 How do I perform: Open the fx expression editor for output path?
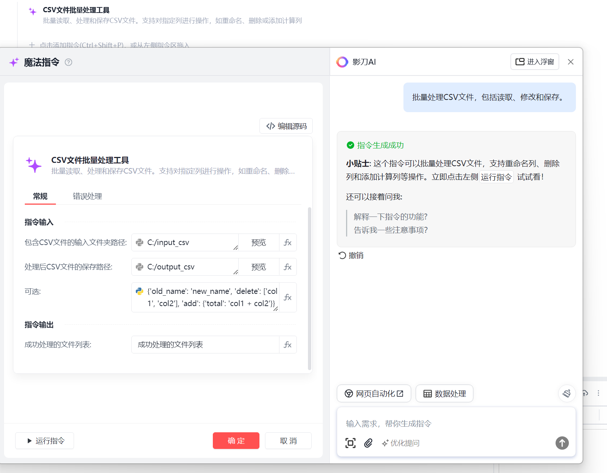point(288,267)
